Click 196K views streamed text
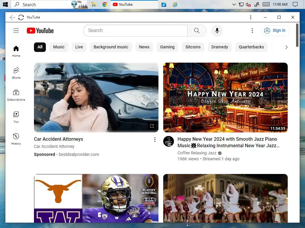The width and height of the screenshot is (305, 228). click(208, 159)
